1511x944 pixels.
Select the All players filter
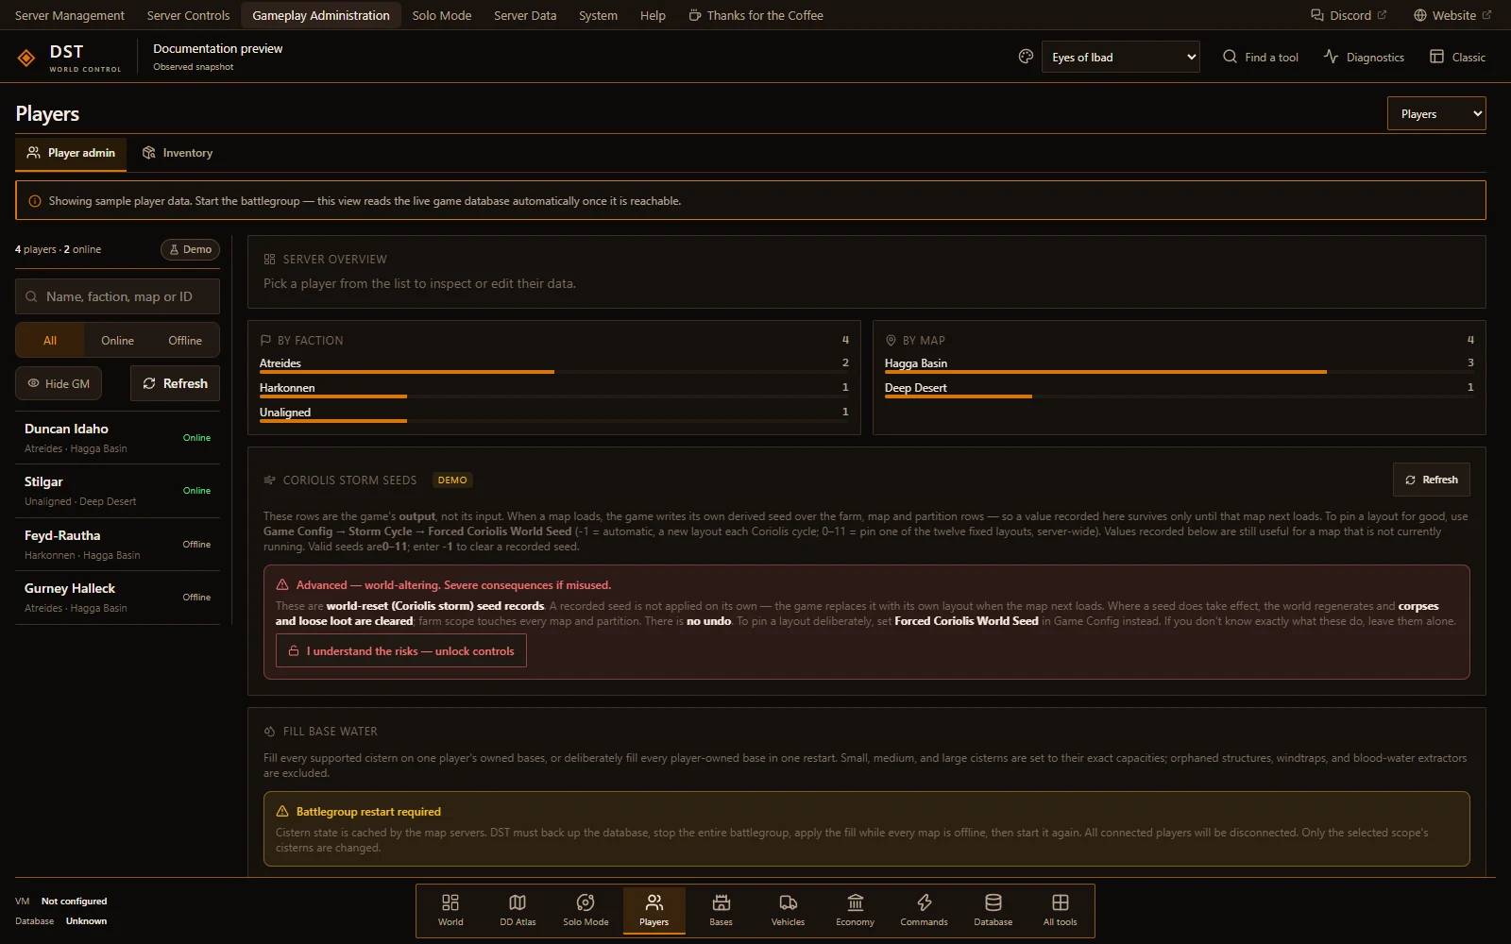[50, 341]
